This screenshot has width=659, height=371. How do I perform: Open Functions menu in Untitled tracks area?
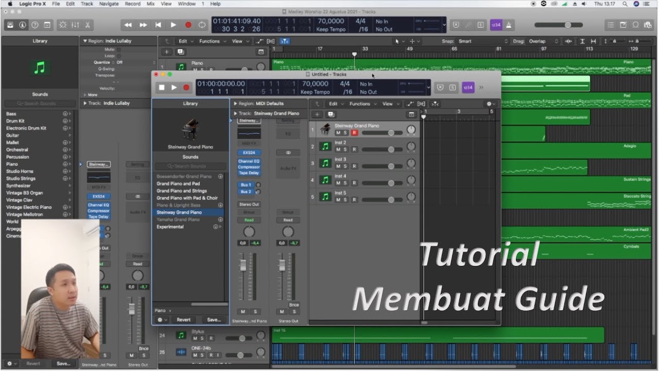click(x=362, y=104)
